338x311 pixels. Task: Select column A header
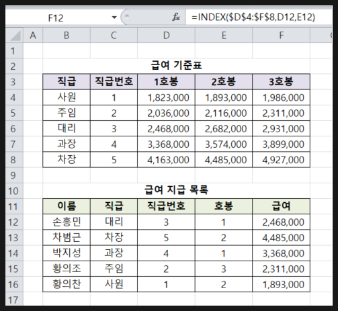click(x=33, y=36)
